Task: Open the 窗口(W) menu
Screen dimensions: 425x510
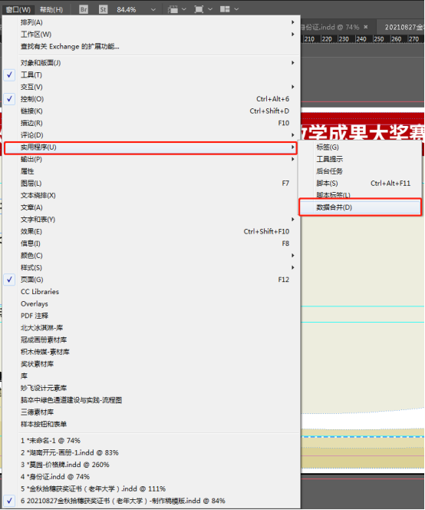Action: point(18,9)
